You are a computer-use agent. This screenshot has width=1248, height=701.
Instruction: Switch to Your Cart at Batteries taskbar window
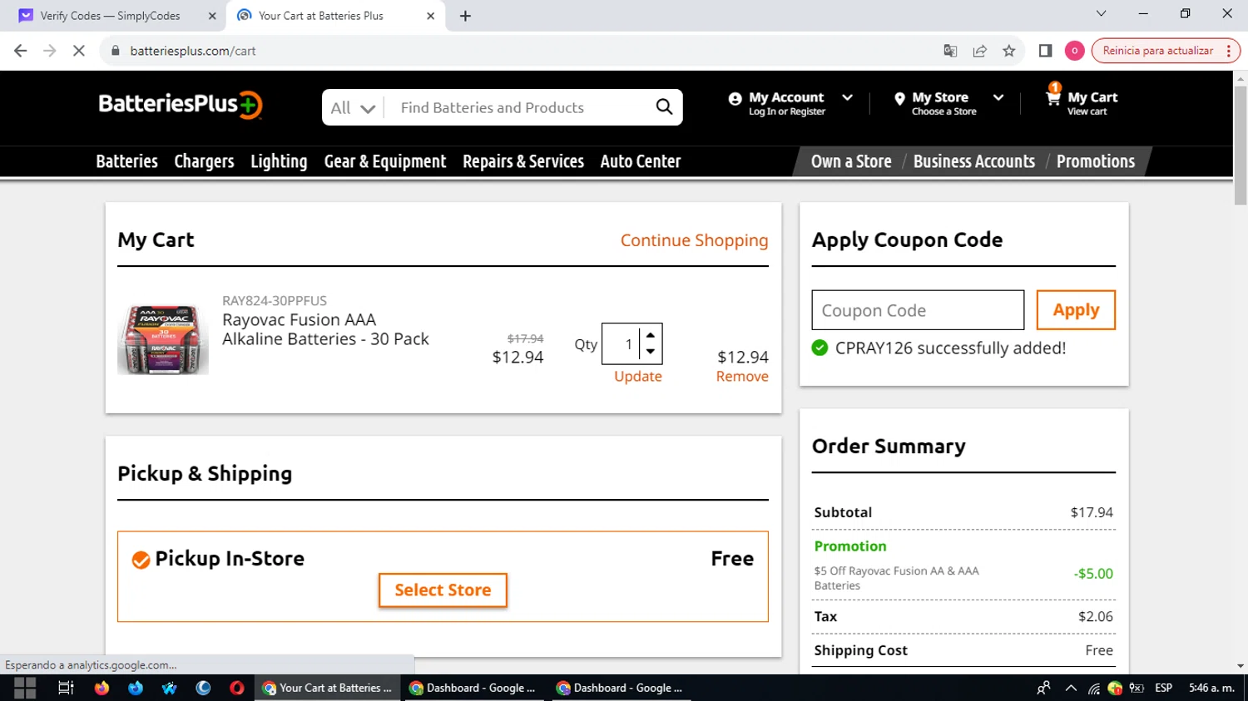click(x=328, y=688)
